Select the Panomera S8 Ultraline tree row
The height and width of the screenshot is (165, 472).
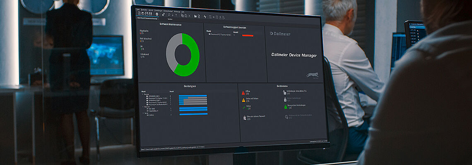click(157, 104)
